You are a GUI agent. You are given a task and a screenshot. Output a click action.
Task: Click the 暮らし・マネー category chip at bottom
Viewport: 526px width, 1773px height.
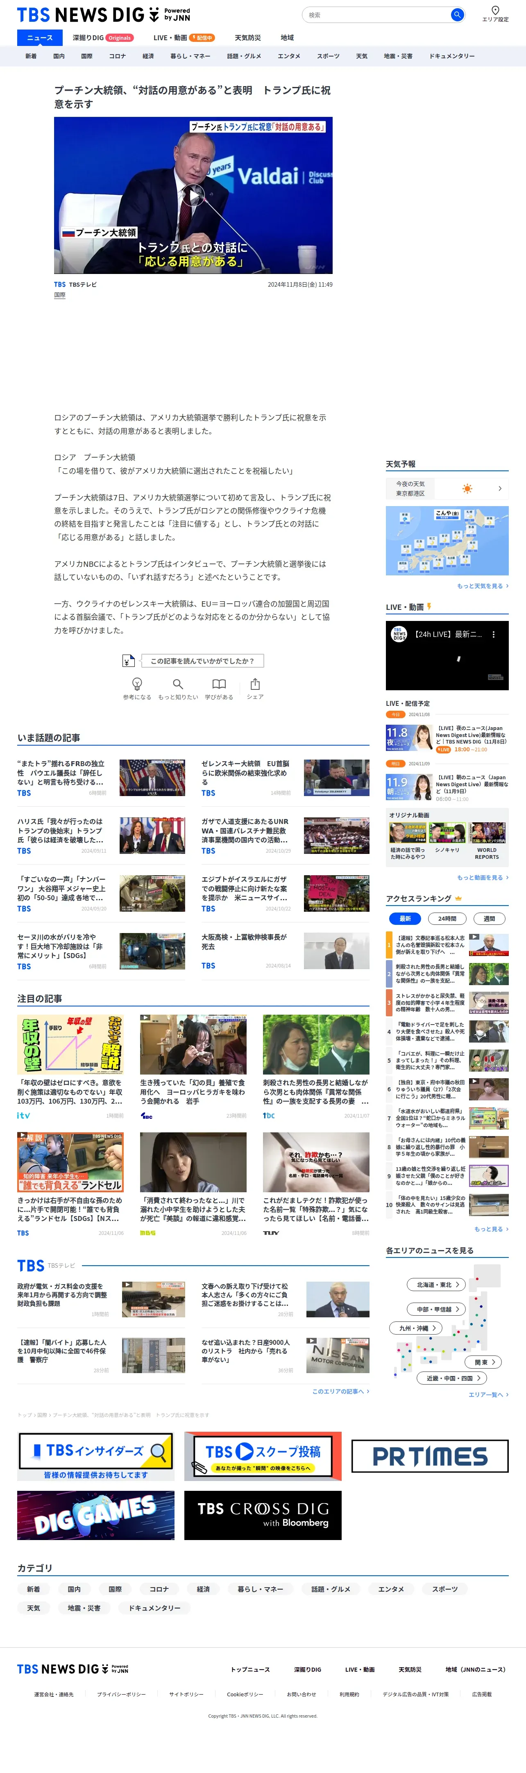[261, 1589]
